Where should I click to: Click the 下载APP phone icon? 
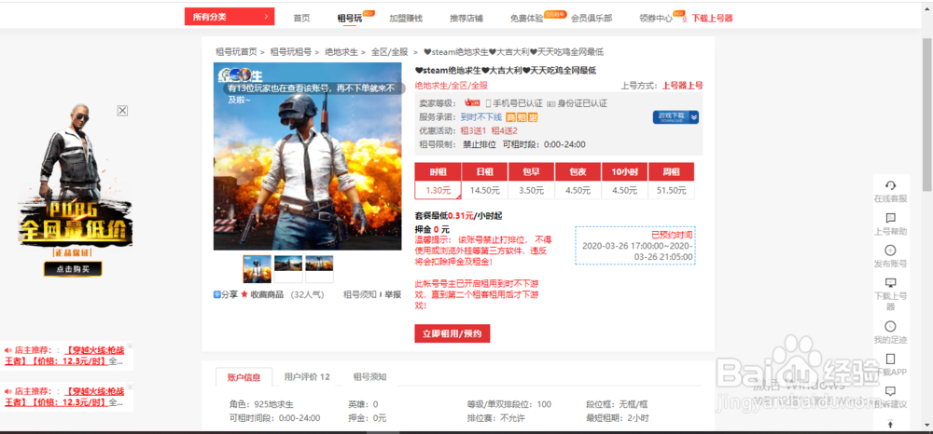point(890,359)
